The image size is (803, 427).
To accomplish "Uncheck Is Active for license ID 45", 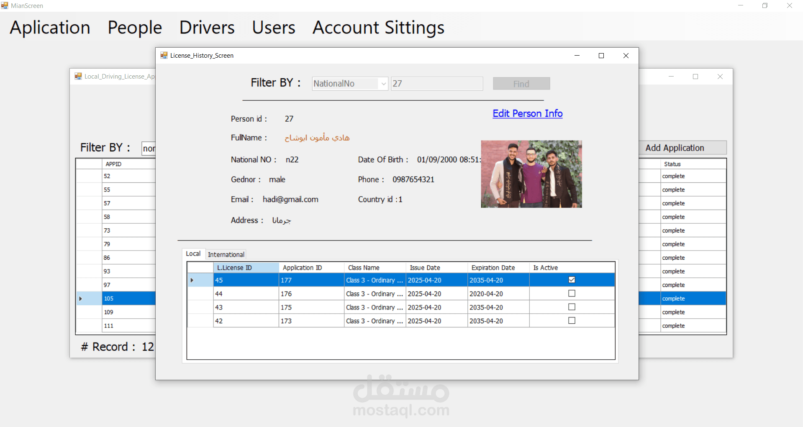I will pos(572,279).
